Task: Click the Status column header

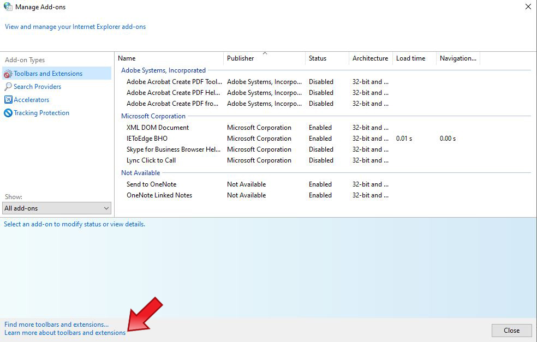Action: 318,58
